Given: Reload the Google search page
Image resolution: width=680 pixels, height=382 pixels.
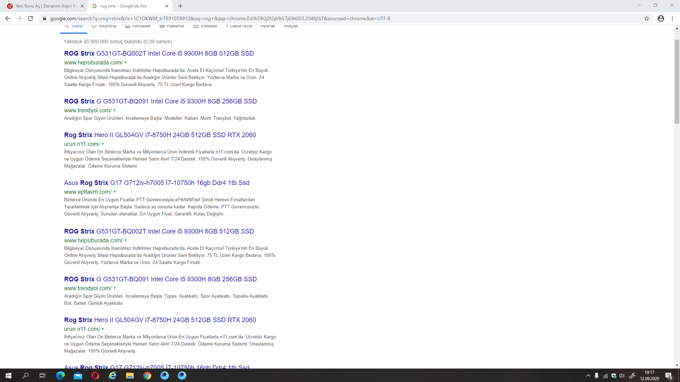Looking at the screenshot, I should coord(30,18).
